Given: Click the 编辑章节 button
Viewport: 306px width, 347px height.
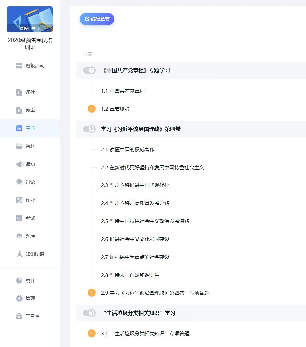Looking at the screenshot, I should (97, 19).
